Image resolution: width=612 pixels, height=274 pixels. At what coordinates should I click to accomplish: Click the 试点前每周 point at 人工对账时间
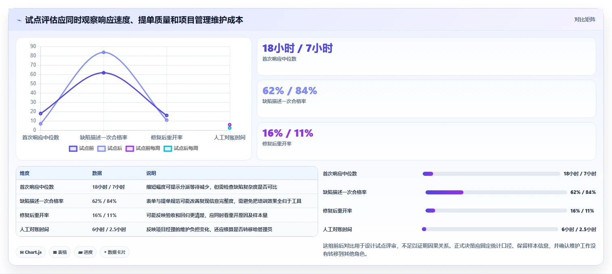230,125
